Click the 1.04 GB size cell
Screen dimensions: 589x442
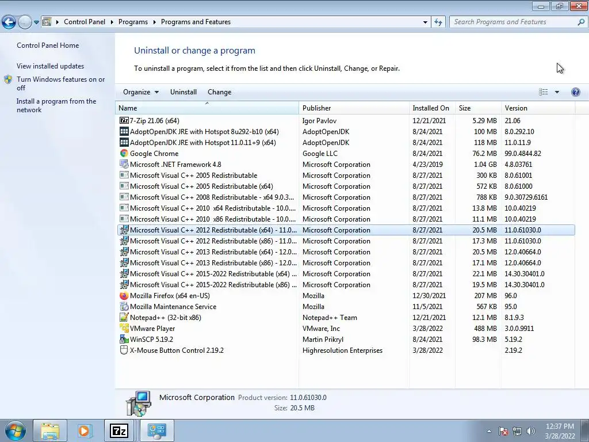point(485,164)
